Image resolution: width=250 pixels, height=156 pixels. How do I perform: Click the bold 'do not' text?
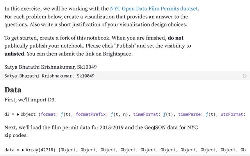tap(175, 38)
